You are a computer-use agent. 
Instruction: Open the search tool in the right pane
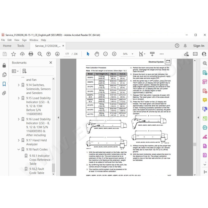[205, 63]
